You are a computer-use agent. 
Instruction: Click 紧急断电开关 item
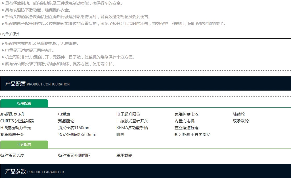[12, 135]
